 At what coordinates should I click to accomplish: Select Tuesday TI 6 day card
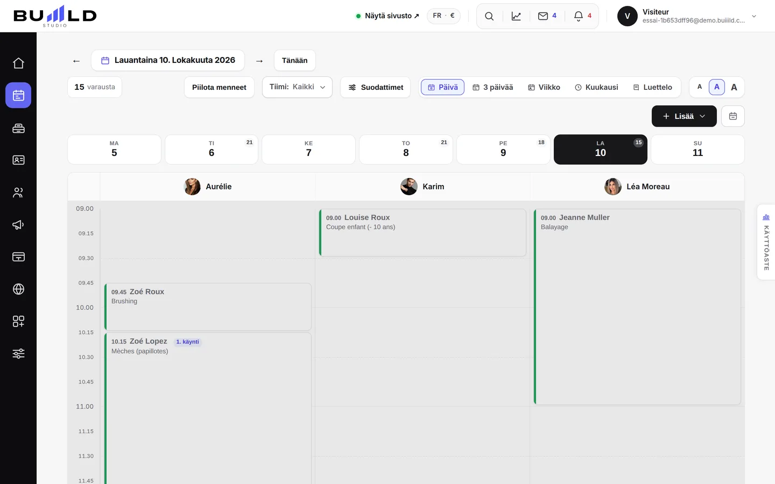pos(212,150)
